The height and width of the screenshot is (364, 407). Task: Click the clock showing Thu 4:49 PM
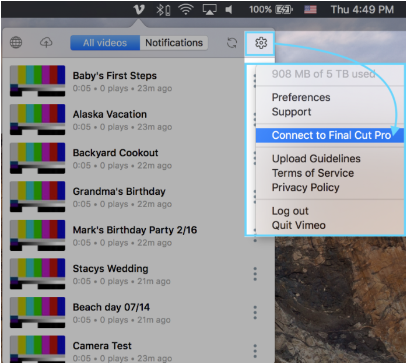(x=362, y=9)
